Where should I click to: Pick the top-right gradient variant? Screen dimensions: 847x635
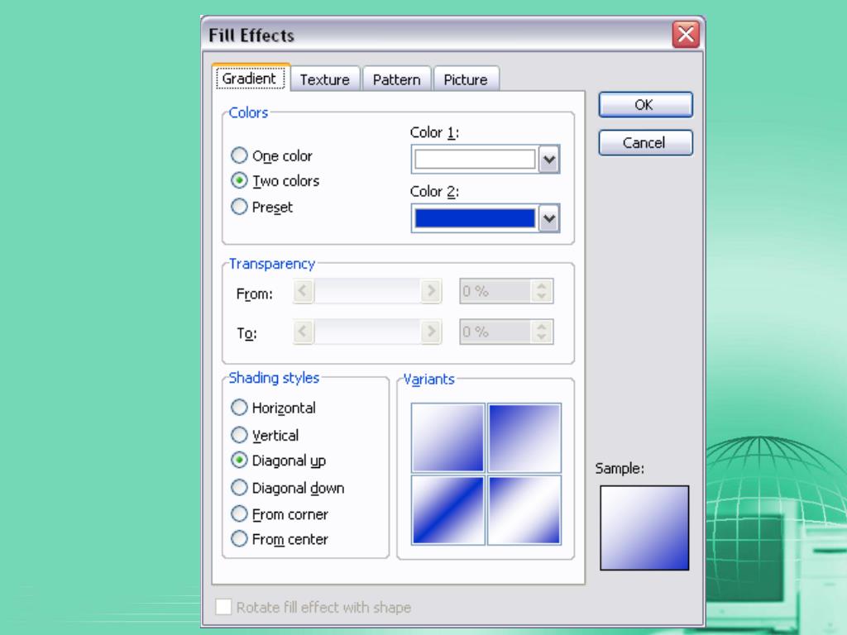tap(524, 438)
